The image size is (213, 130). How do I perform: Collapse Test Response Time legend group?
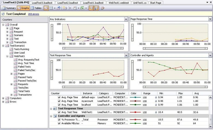pos(51,109)
